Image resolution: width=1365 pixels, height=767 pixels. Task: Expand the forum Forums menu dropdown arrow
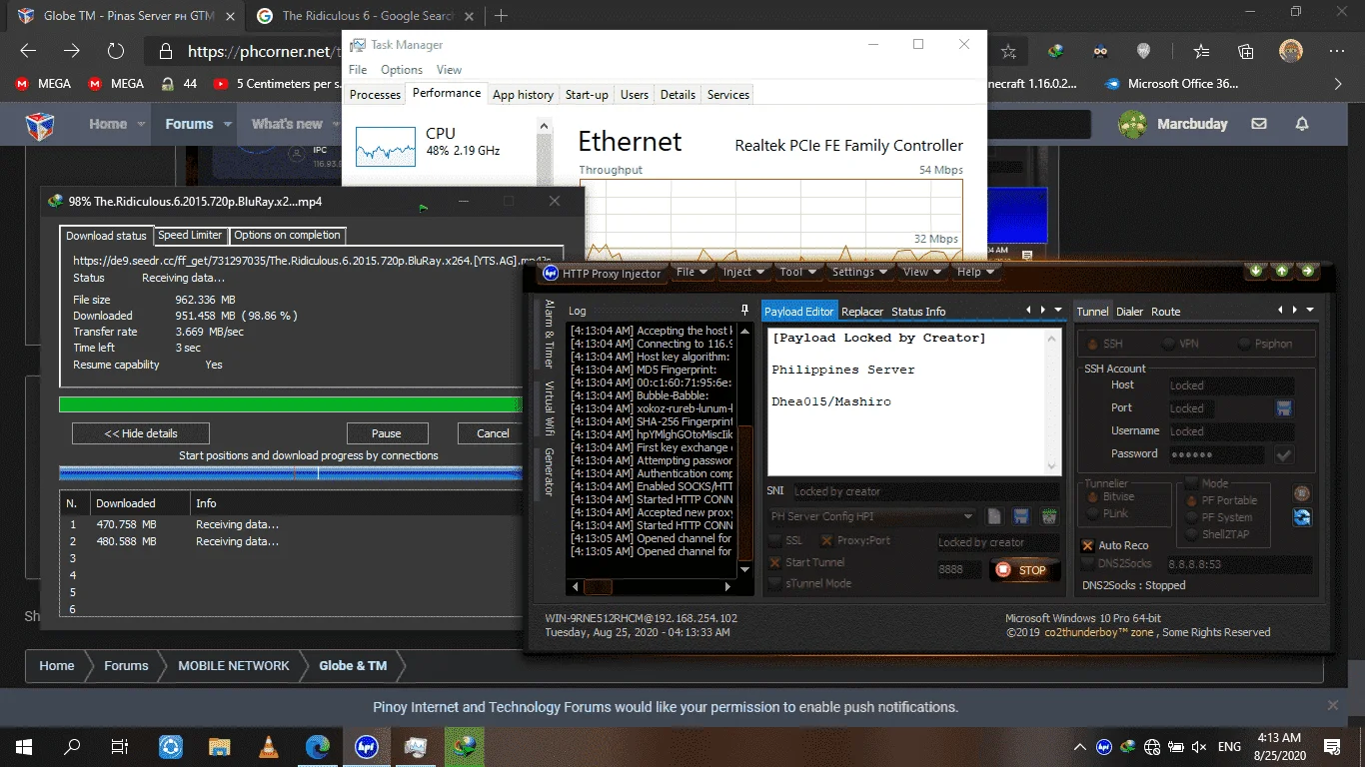(x=229, y=124)
